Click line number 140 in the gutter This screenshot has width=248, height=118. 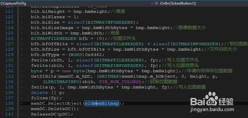click(x=9, y=114)
